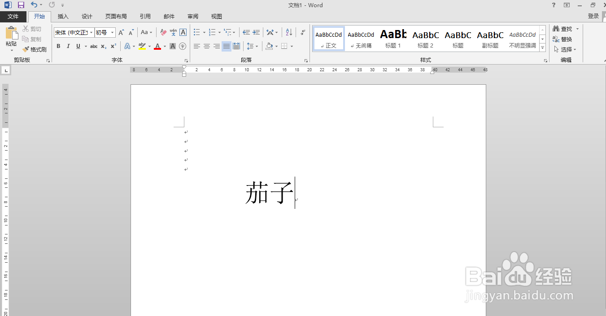Open Word Help question mark icon
Image resolution: width=606 pixels, height=316 pixels.
554,5
